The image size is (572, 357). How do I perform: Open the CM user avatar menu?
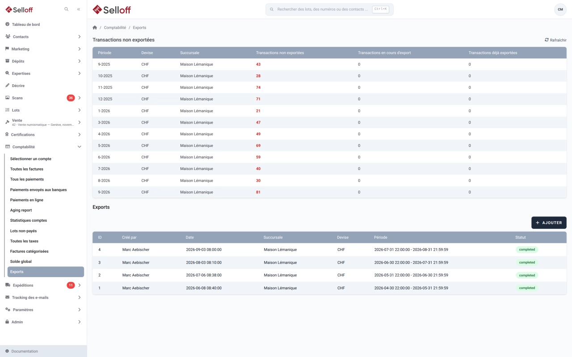pos(560,9)
